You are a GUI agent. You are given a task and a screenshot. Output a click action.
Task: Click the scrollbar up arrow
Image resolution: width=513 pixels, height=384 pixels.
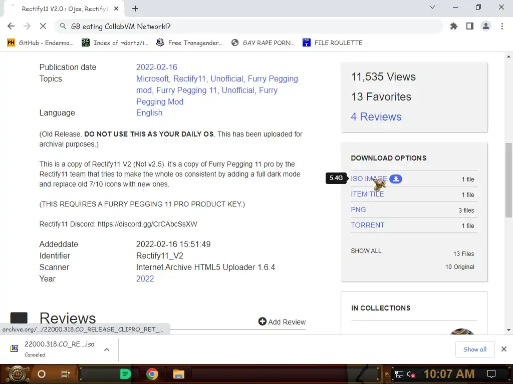[508, 57]
